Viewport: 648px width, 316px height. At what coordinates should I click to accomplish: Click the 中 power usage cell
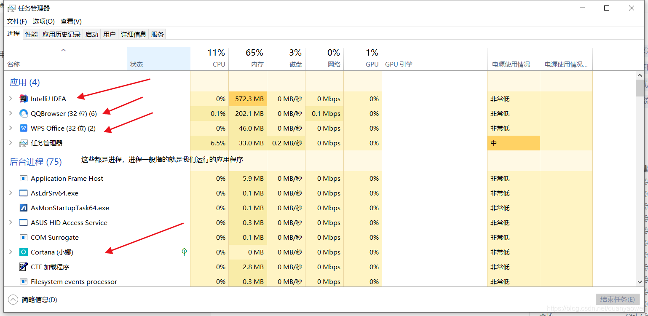click(514, 143)
